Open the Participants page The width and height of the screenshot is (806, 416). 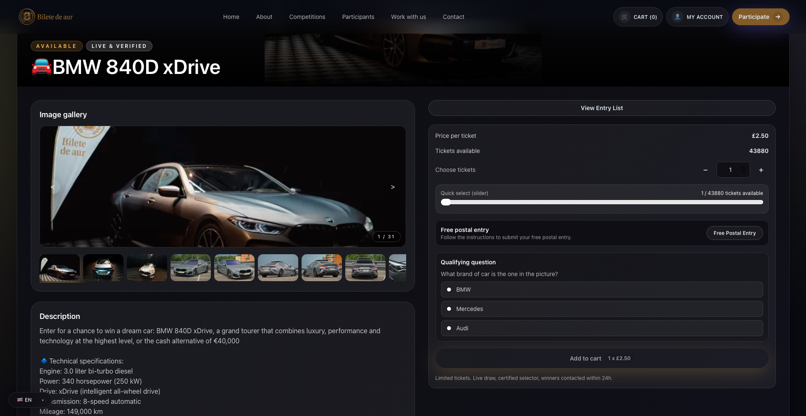(x=358, y=17)
